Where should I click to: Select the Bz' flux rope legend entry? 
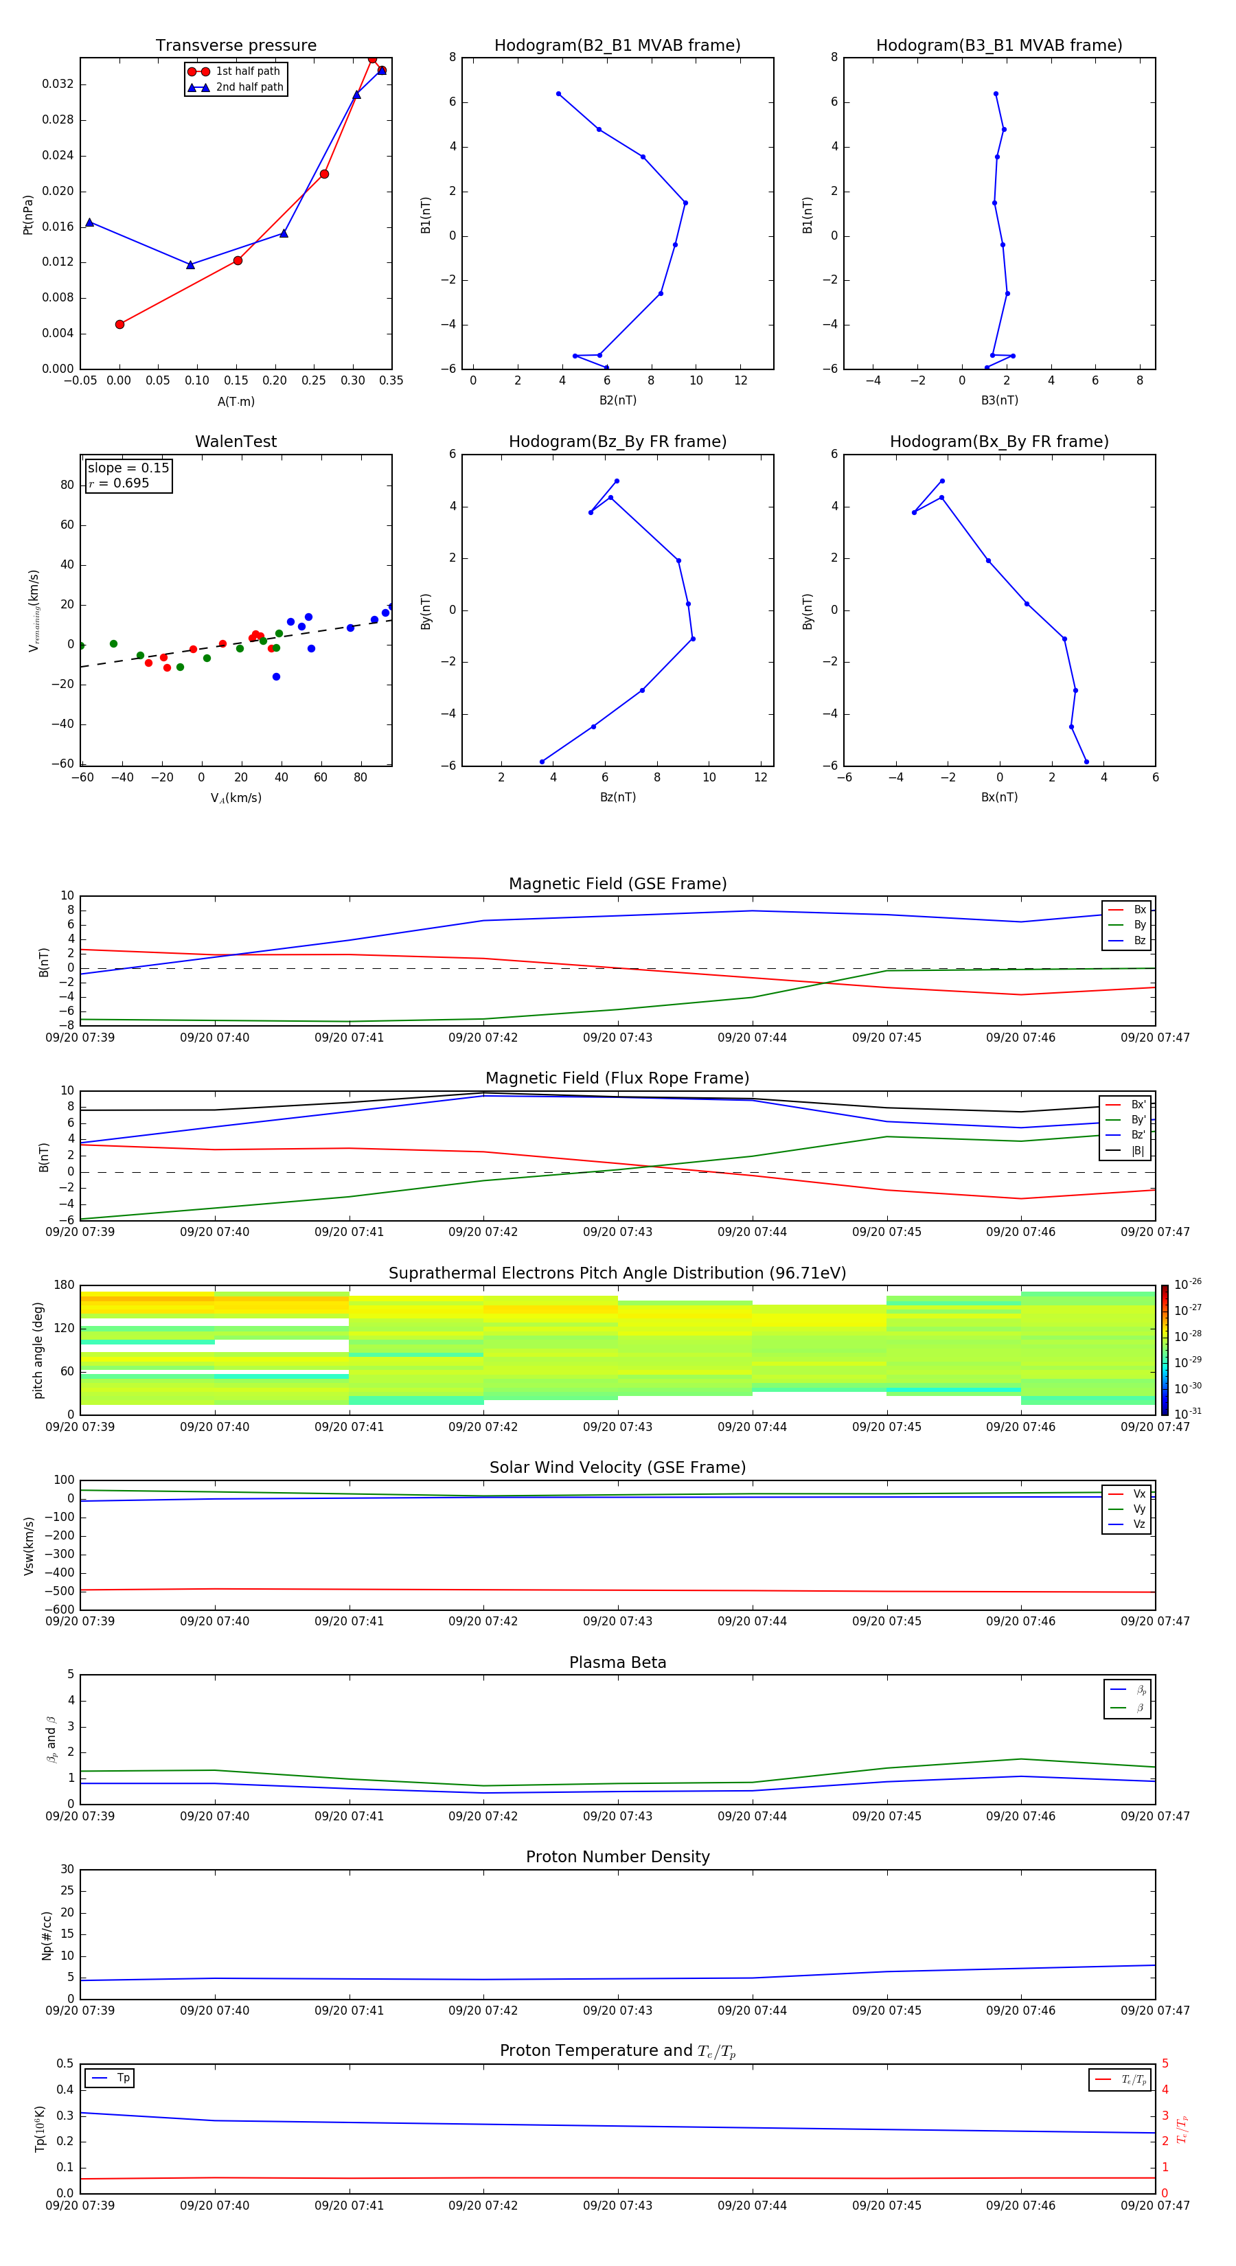(1126, 1135)
